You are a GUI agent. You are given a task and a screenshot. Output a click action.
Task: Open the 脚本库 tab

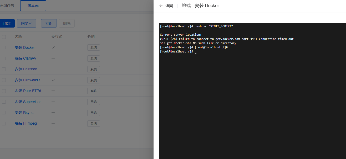[33, 6]
